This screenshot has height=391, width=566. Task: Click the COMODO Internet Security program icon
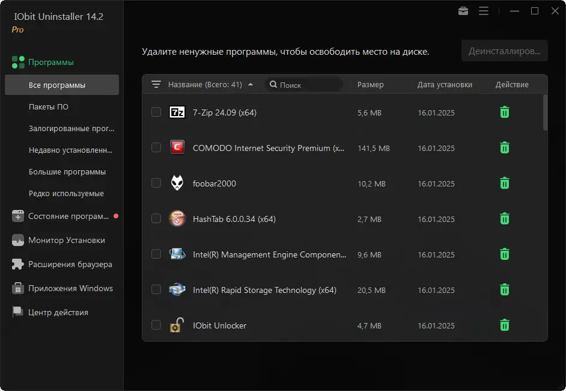[177, 148]
